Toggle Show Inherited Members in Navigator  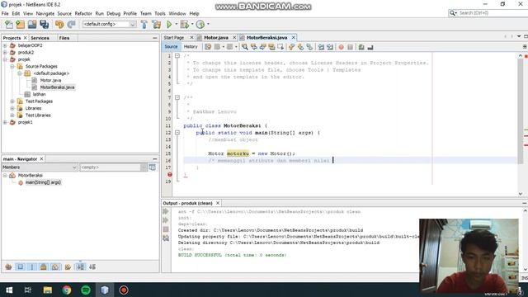pos(9,266)
